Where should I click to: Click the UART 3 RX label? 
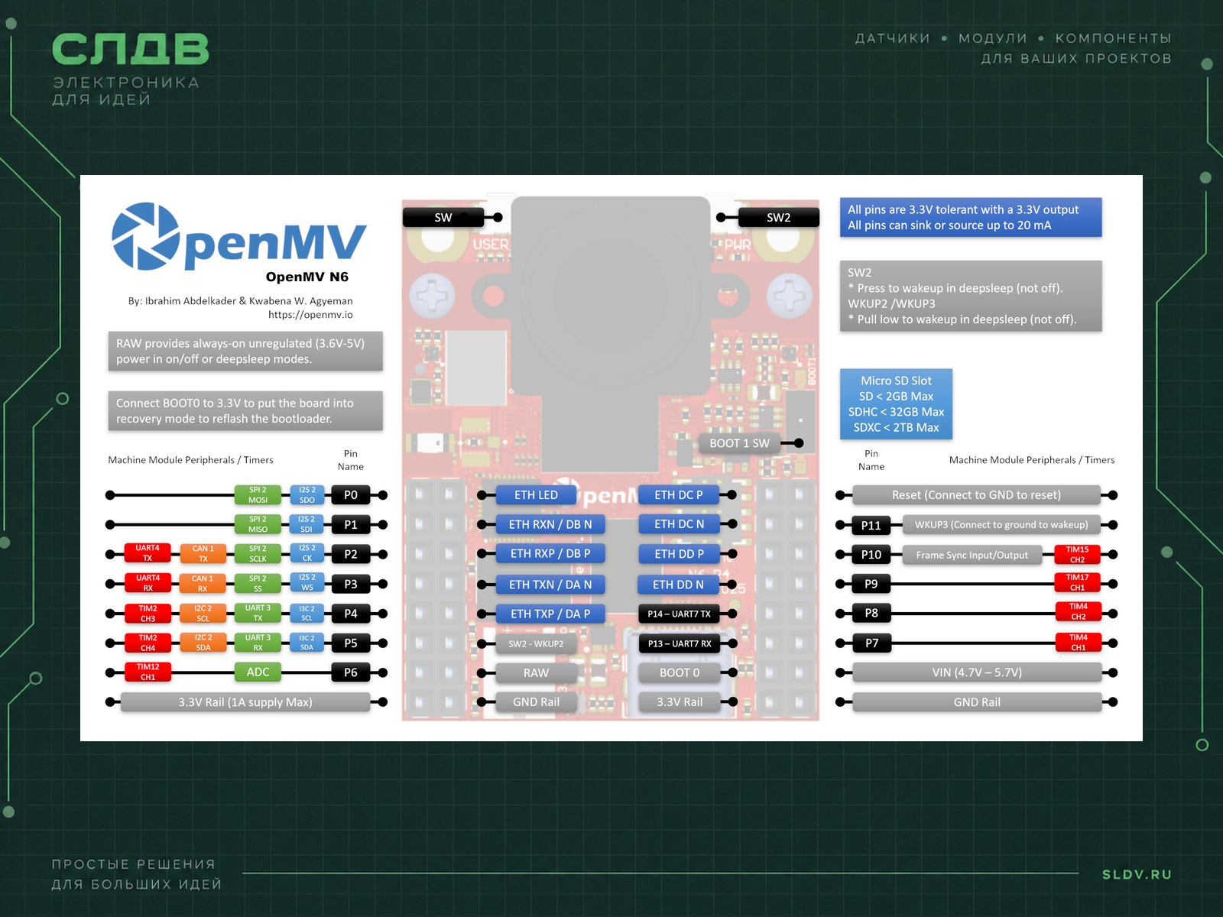(258, 643)
